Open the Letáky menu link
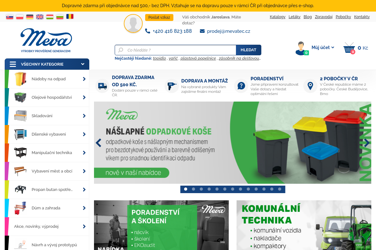This screenshot has width=376, height=250. [x=295, y=17]
